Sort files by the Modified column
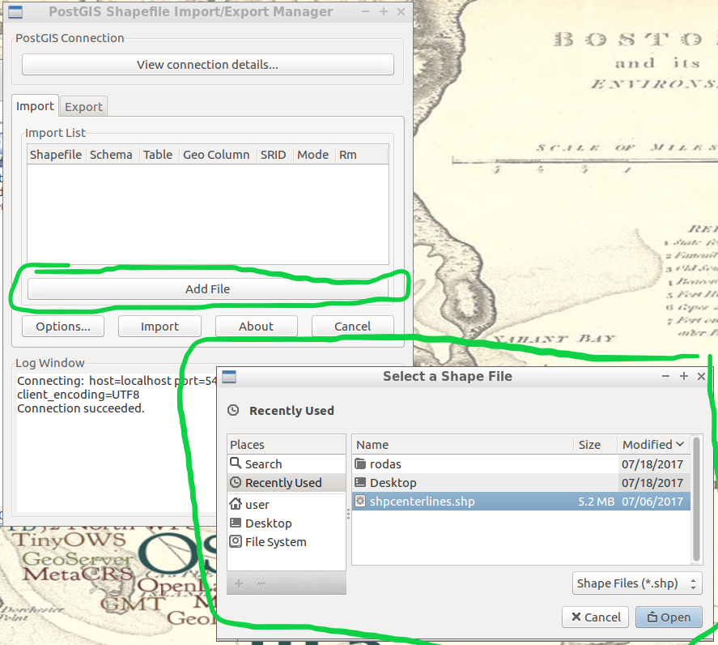Viewport: 718px width, 645px height. (652, 445)
